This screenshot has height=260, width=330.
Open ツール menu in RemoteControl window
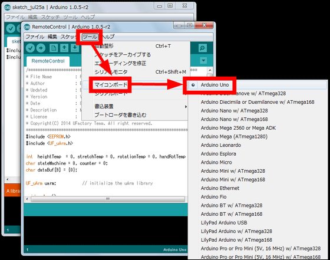90,37
